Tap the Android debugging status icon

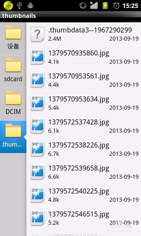pos(31,6)
